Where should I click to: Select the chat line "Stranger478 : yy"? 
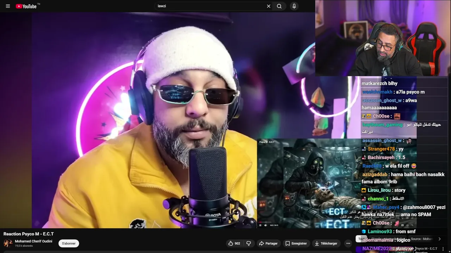382,149
